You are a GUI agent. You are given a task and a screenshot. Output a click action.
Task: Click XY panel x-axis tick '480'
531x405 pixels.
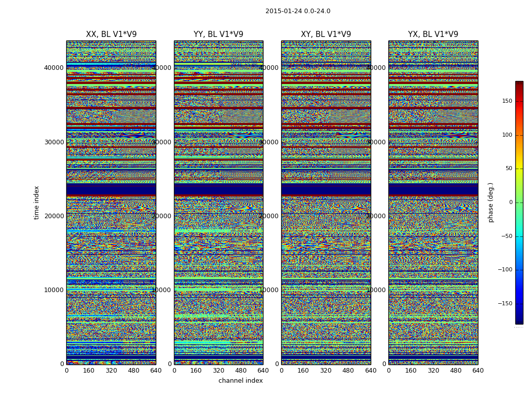coord(348,371)
